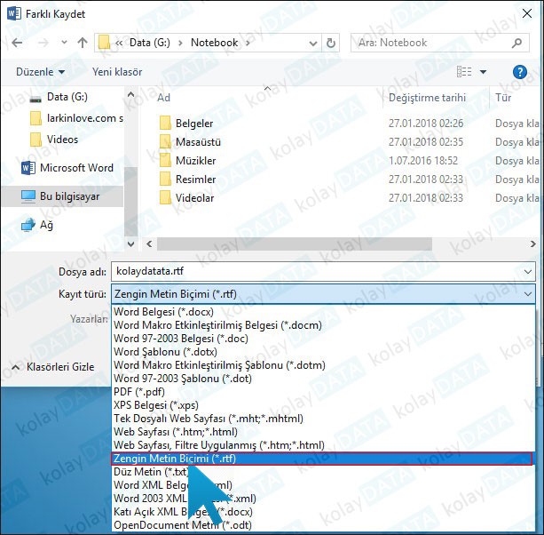Screen dimensions: 544x535
Task: Open the Düzenle dropdown menu
Action: pyautogui.click(x=40, y=72)
